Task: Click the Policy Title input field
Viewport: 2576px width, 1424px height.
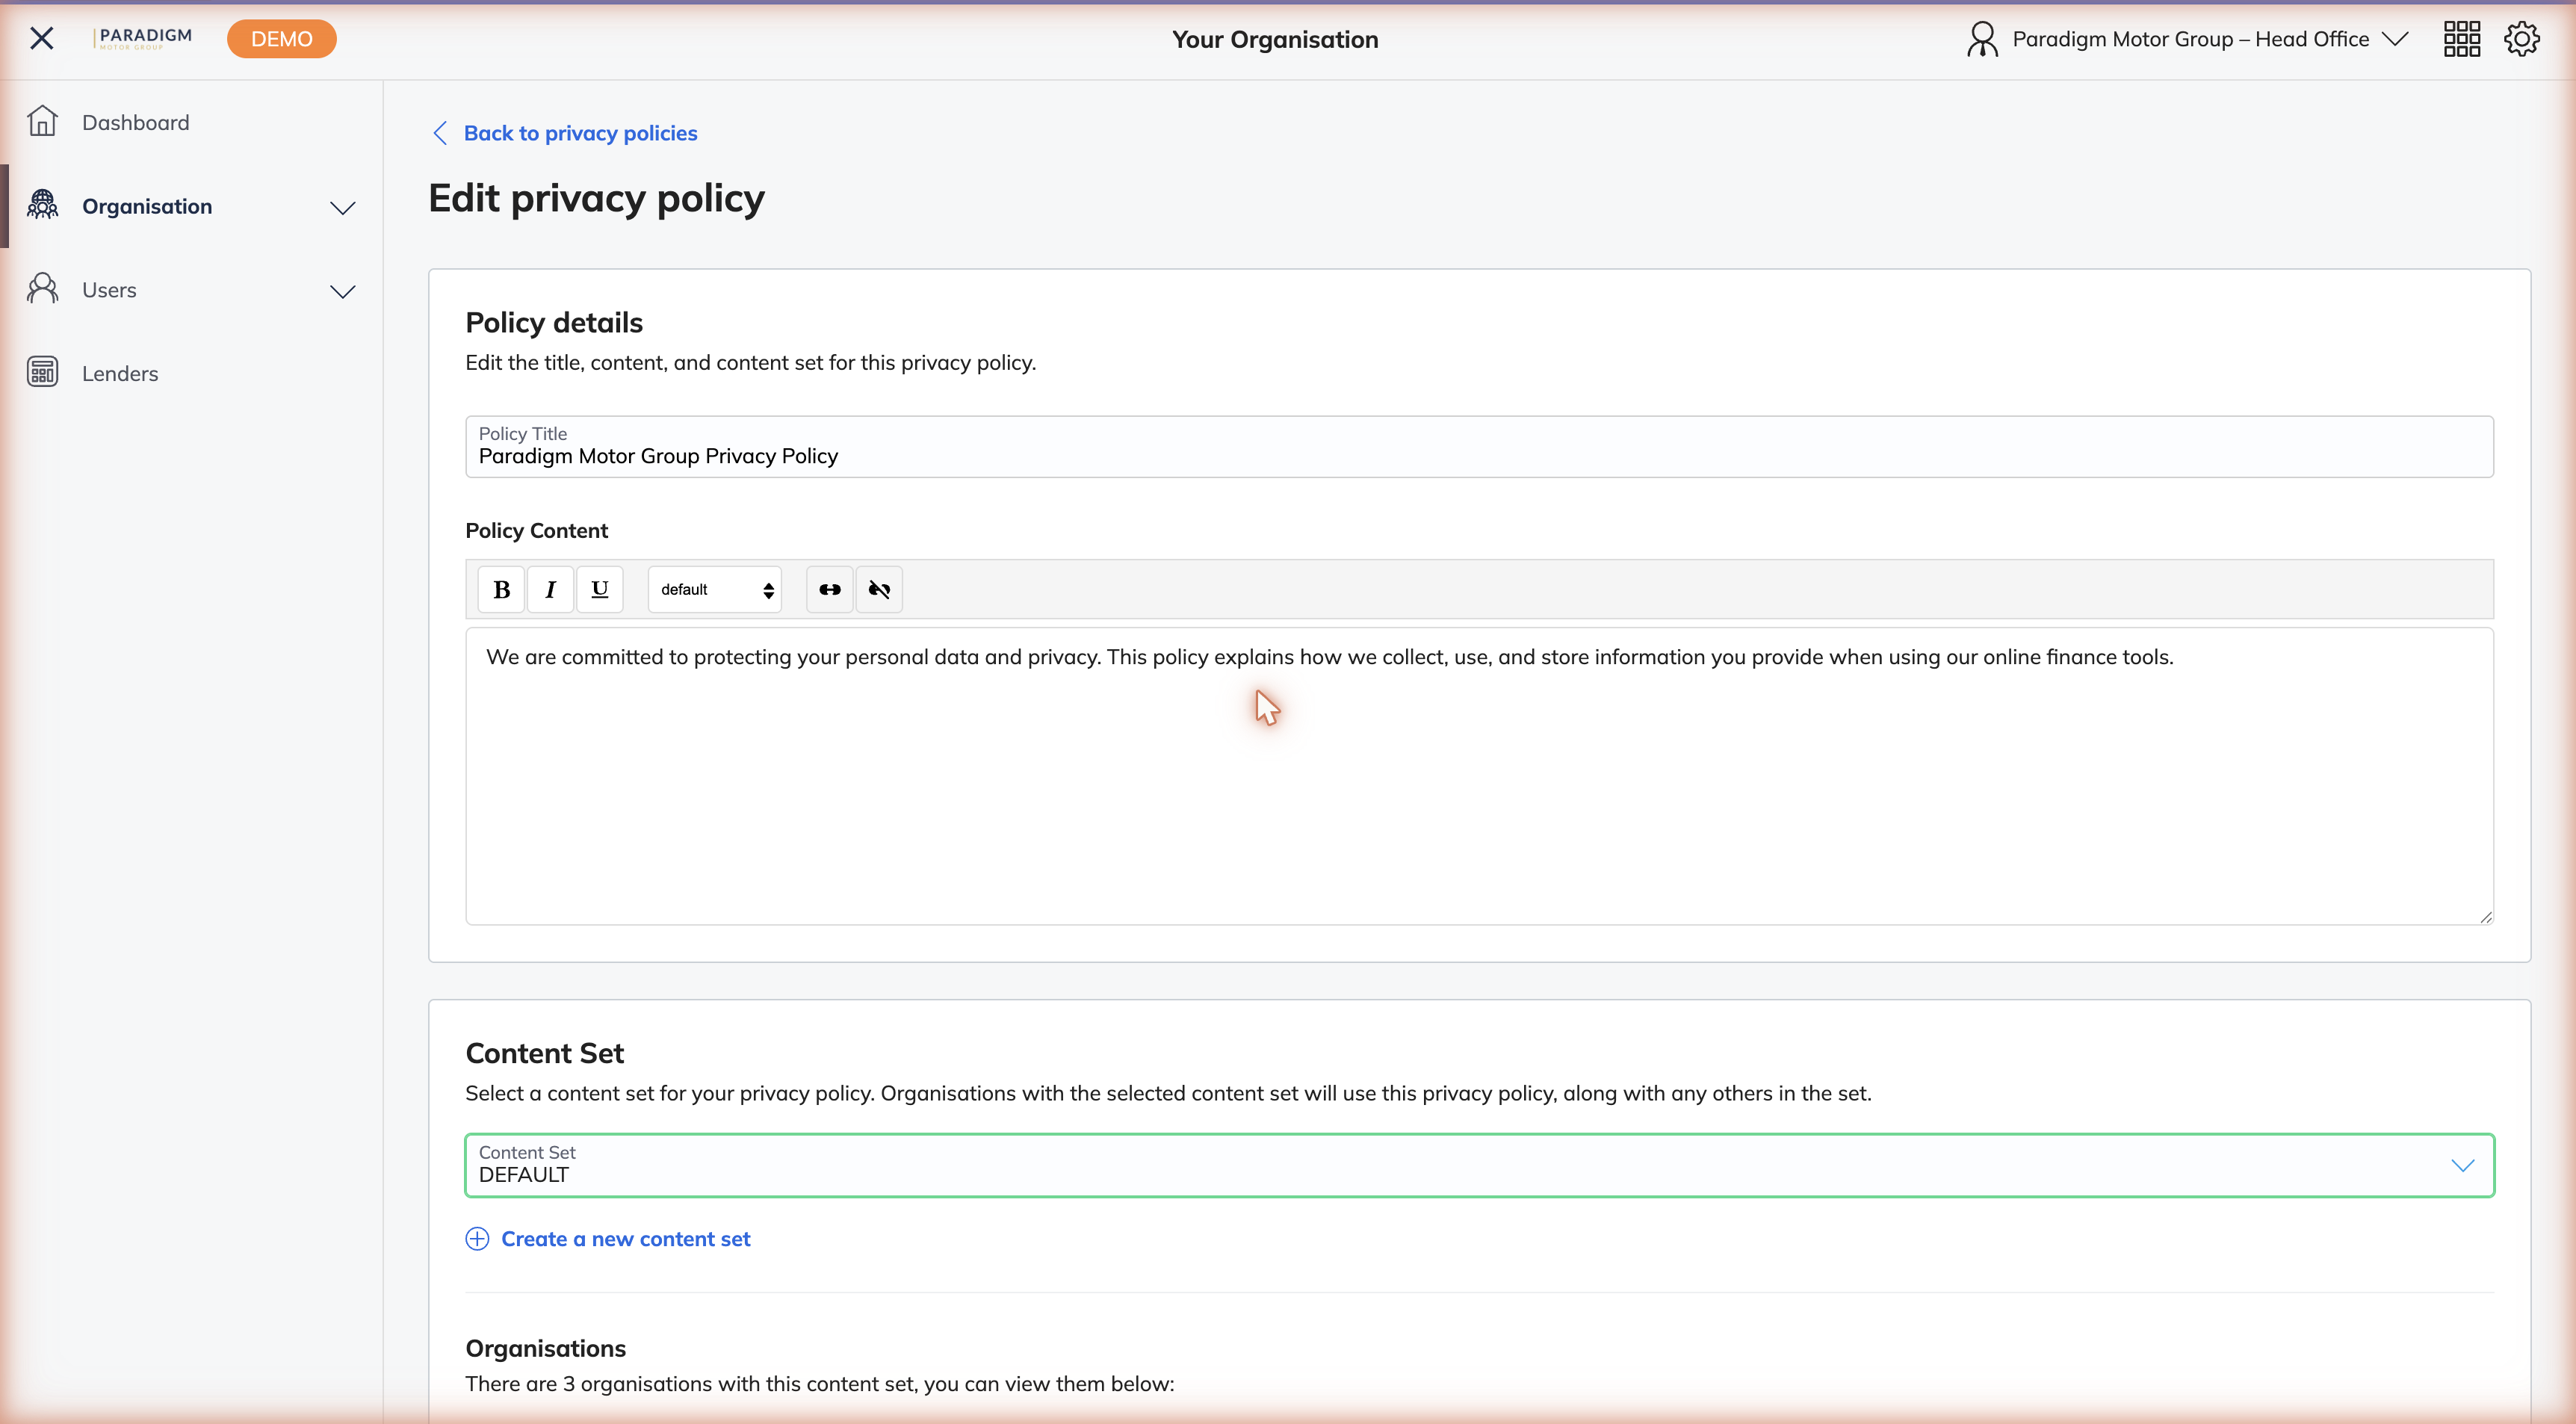Action: coord(1479,446)
